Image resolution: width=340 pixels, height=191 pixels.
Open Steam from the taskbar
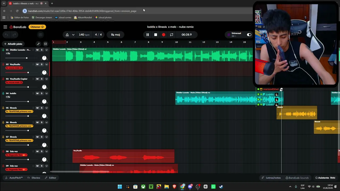tap(221, 187)
